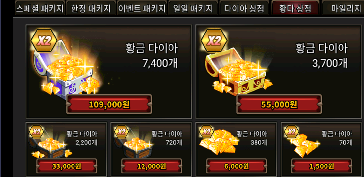Click the X2 badge on the 70 diamond pack

tap(291, 132)
